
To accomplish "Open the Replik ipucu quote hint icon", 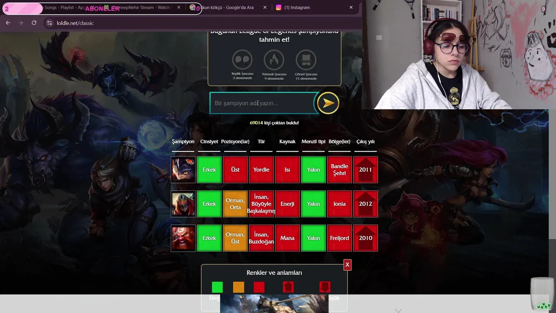I will (x=242, y=60).
